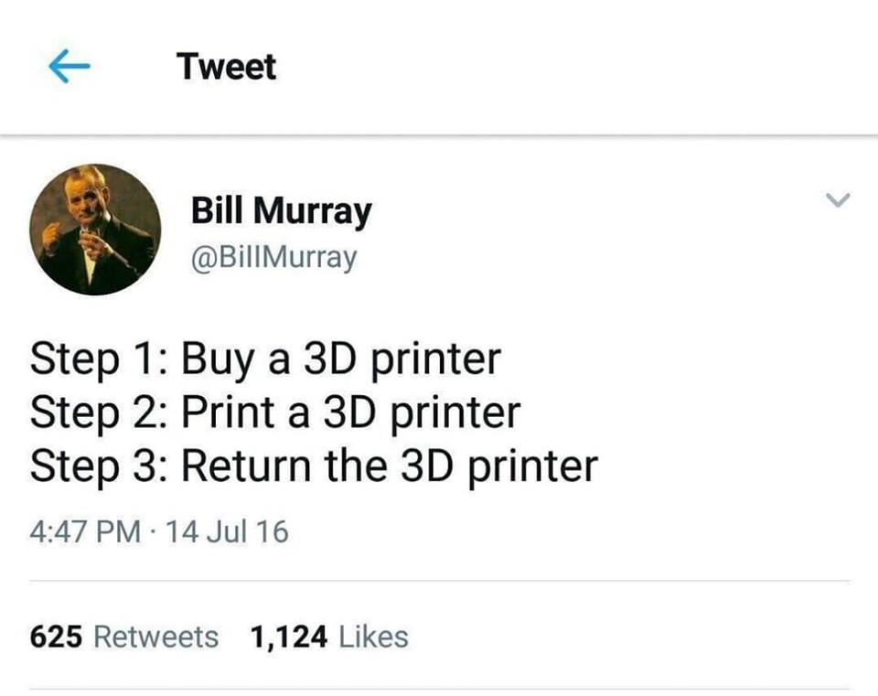This screenshot has height=696, width=878.
Task: Click the 4:47 PM timestamp
Action: click(85, 531)
